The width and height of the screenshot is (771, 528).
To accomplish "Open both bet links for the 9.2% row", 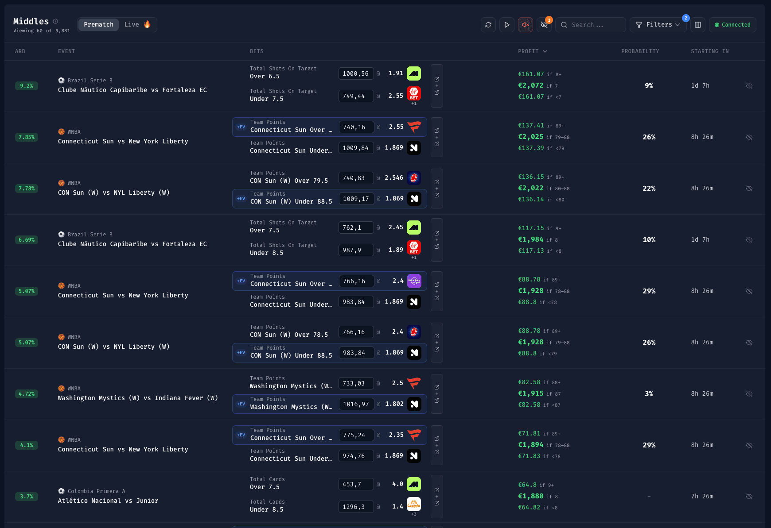I will (437, 86).
